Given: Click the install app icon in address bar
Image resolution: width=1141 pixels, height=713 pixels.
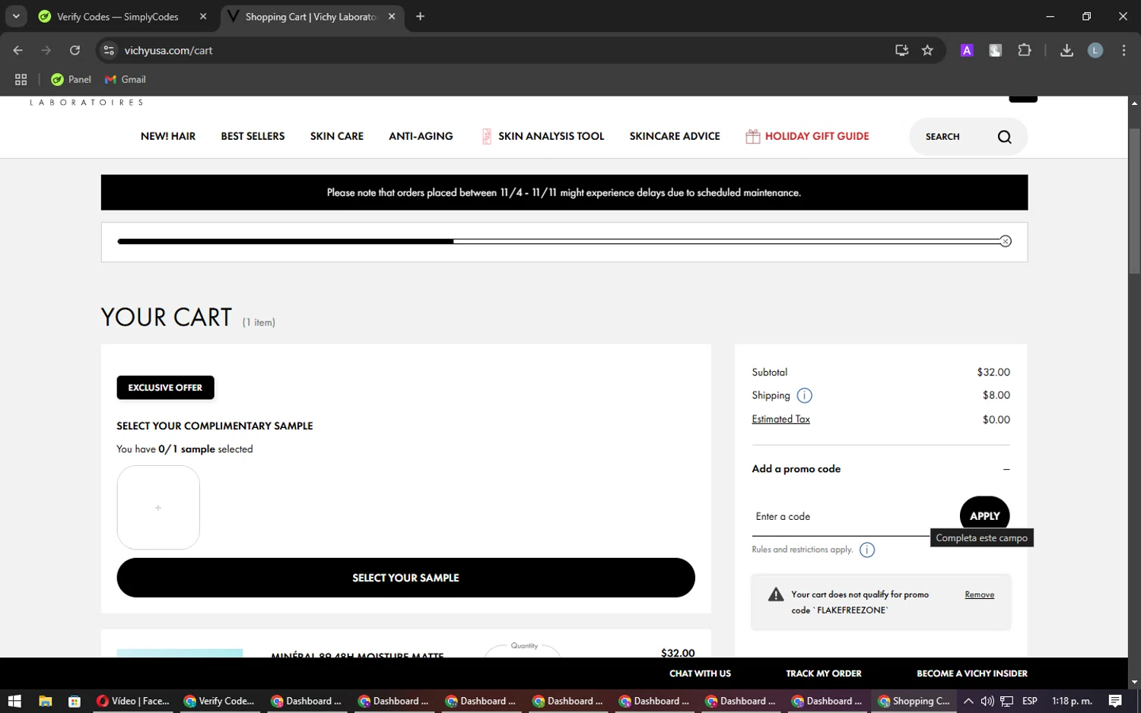Looking at the screenshot, I should click(901, 50).
